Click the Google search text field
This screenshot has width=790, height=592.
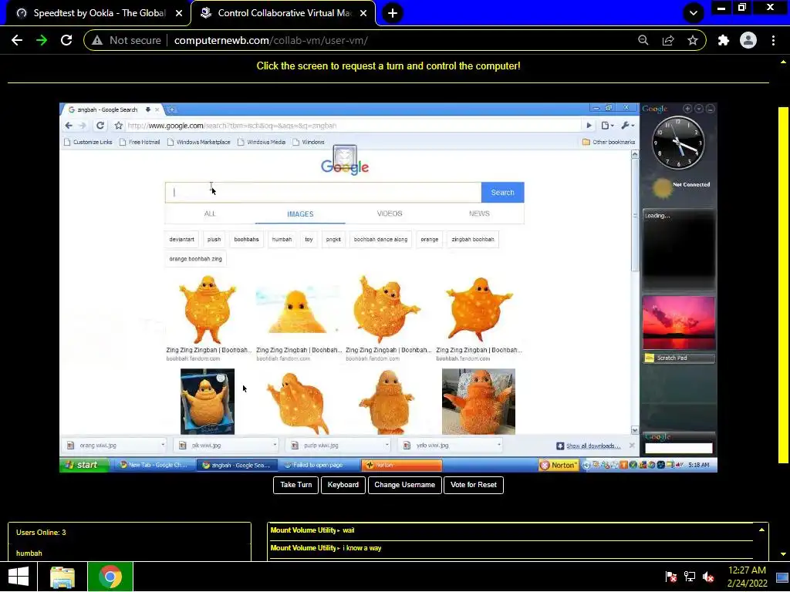coord(323,192)
